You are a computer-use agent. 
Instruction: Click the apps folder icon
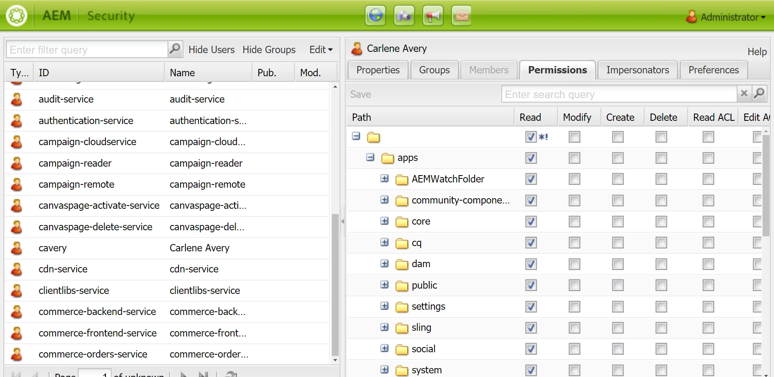(x=388, y=158)
